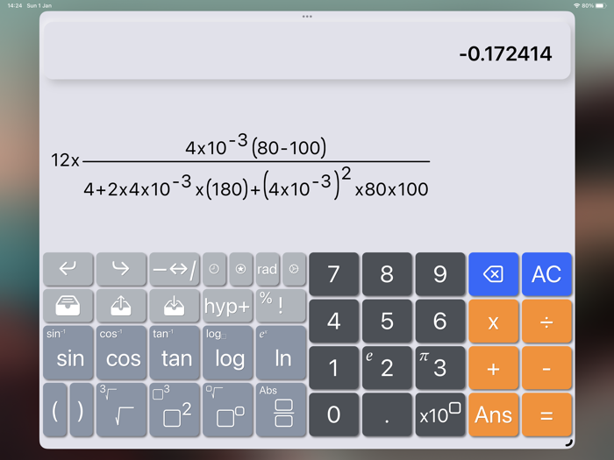
Task: Tap the cos function key
Action: point(121,353)
